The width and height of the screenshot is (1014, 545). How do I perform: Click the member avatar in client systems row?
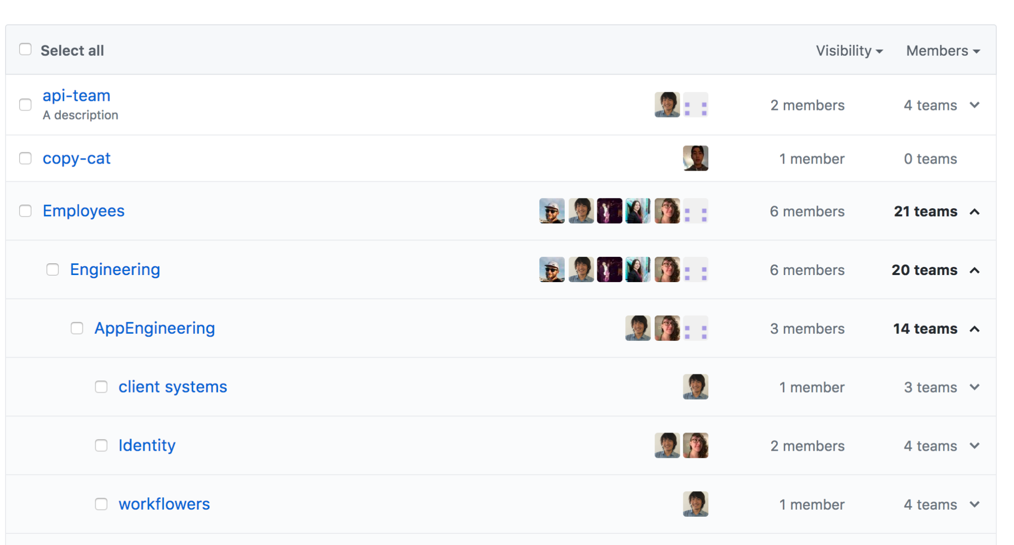point(695,387)
